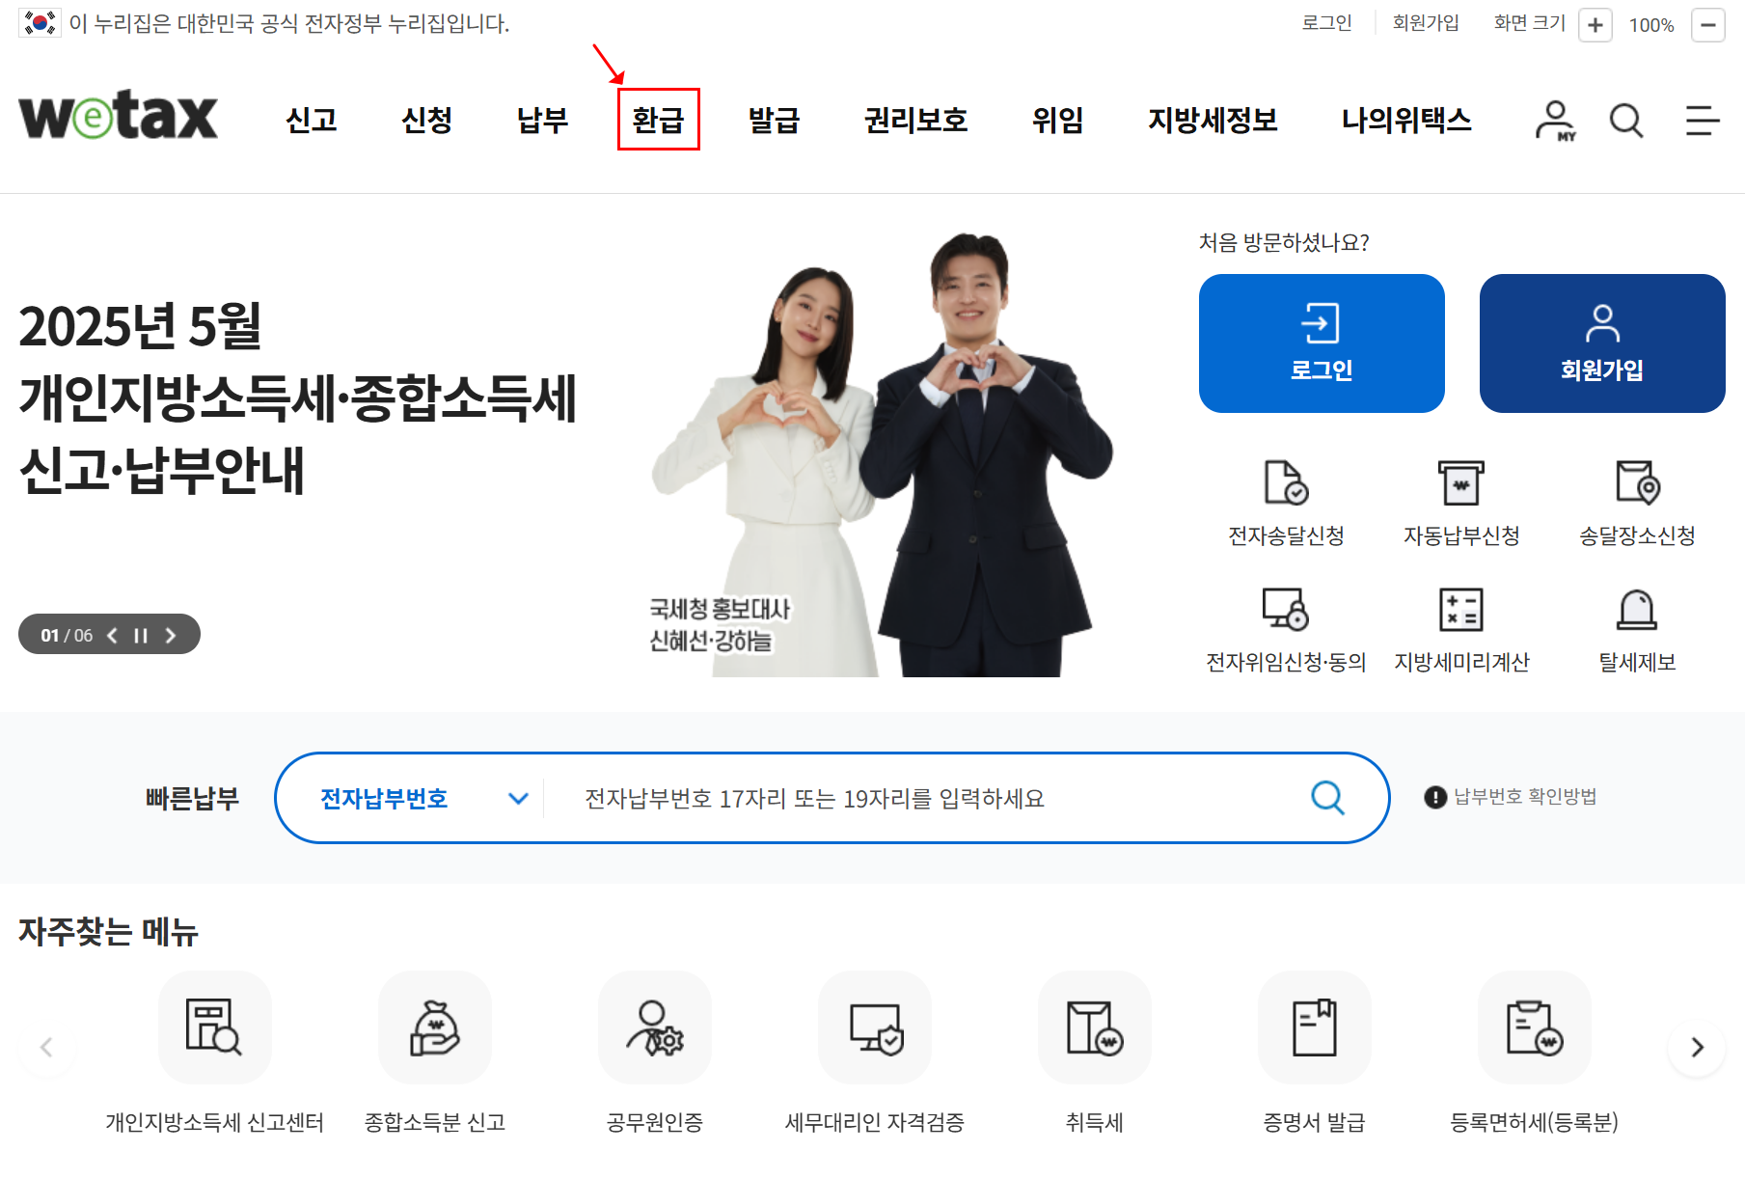The width and height of the screenshot is (1745, 1178).
Task: Open the MY profile icon
Action: (x=1554, y=120)
